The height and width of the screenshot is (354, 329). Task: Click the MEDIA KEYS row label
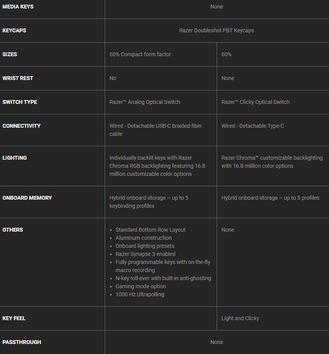[x=18, y=7]
